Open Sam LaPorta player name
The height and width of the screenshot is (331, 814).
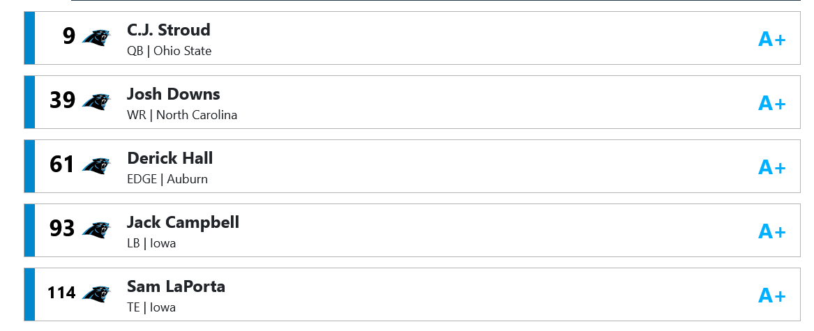tap(176, 286)
